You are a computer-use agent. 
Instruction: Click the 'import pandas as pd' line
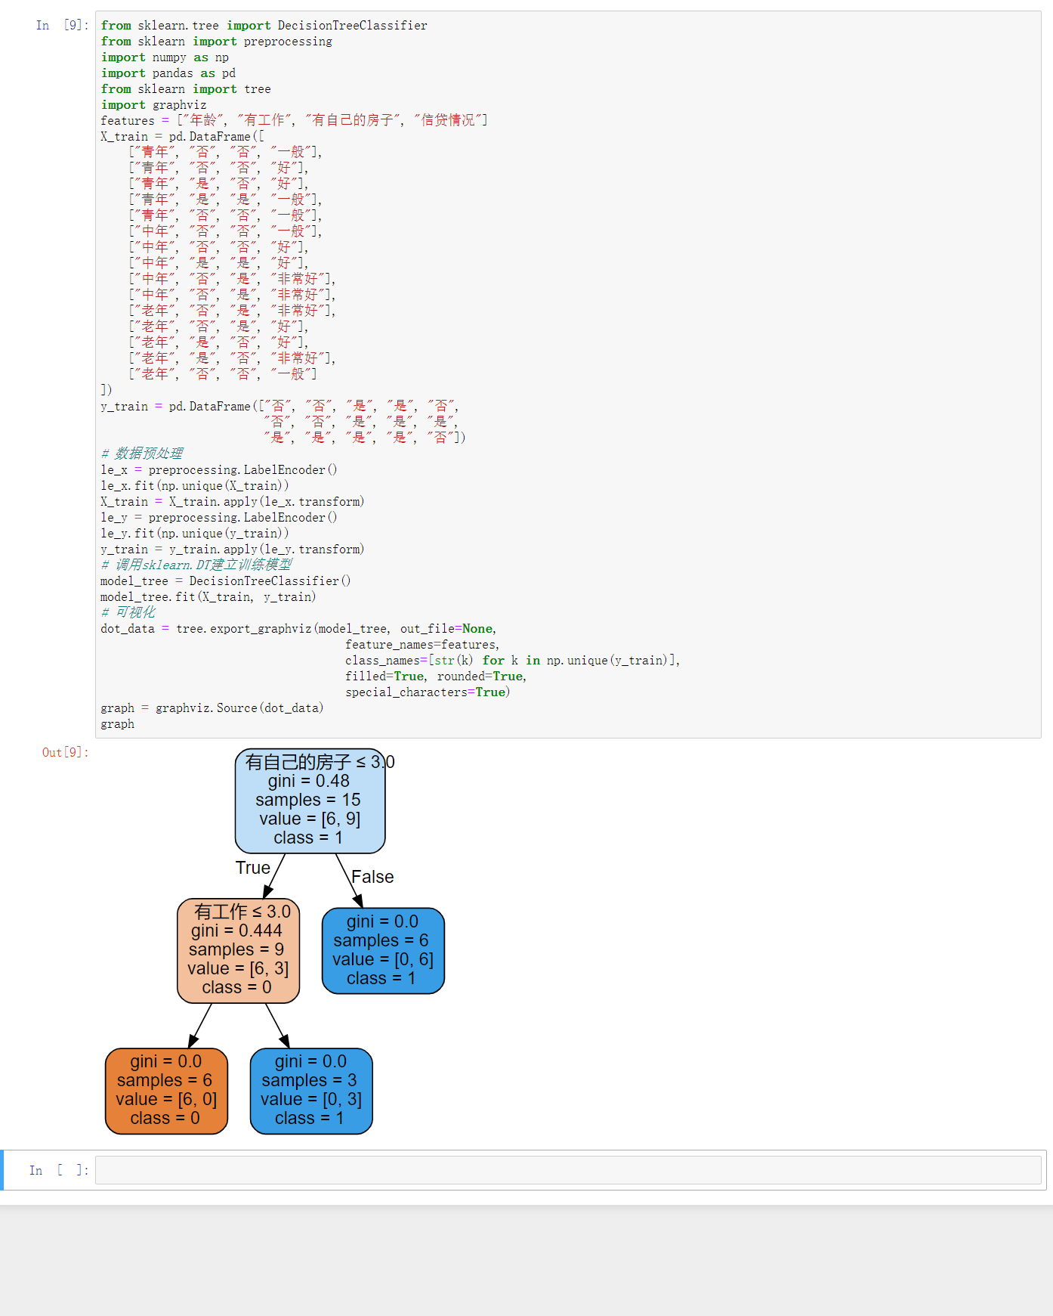pyautogui.click(x=168, y=73)
